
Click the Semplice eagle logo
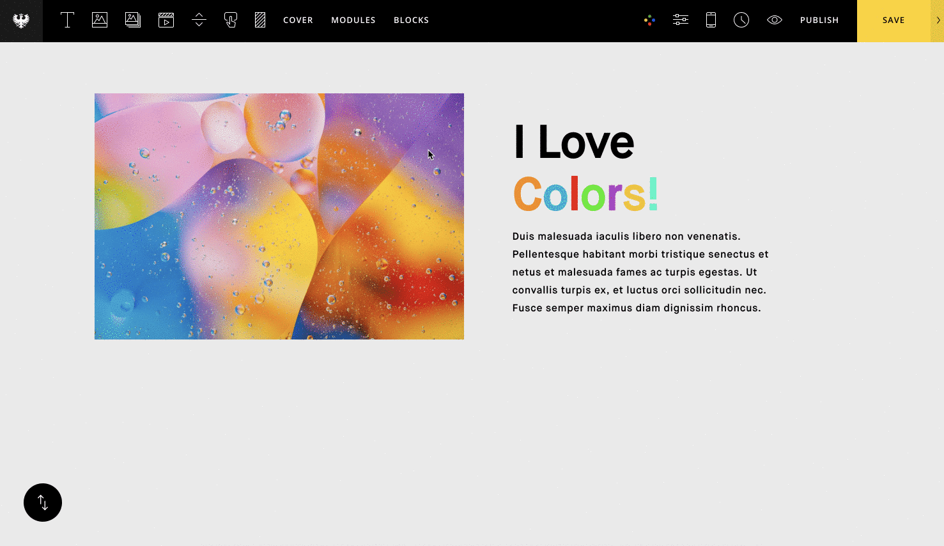[x=21, y=21]
